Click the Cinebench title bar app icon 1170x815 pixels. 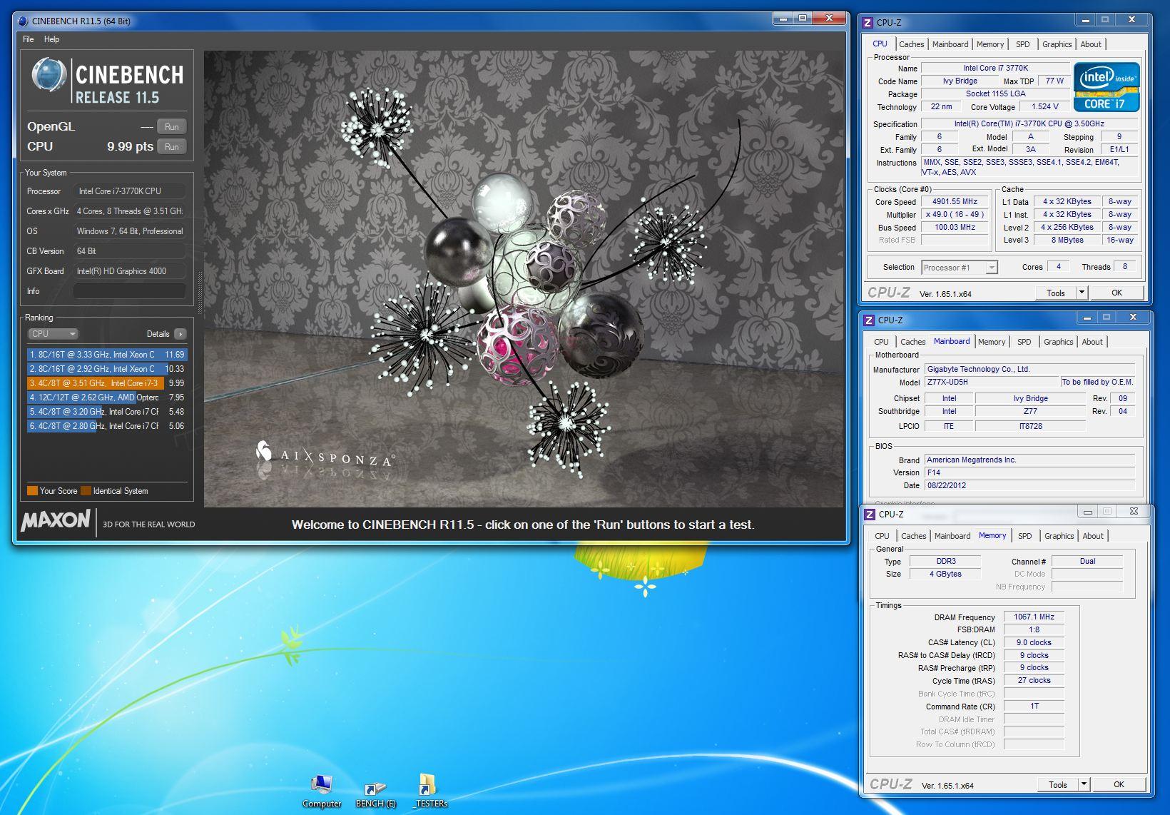coord(23,21)
